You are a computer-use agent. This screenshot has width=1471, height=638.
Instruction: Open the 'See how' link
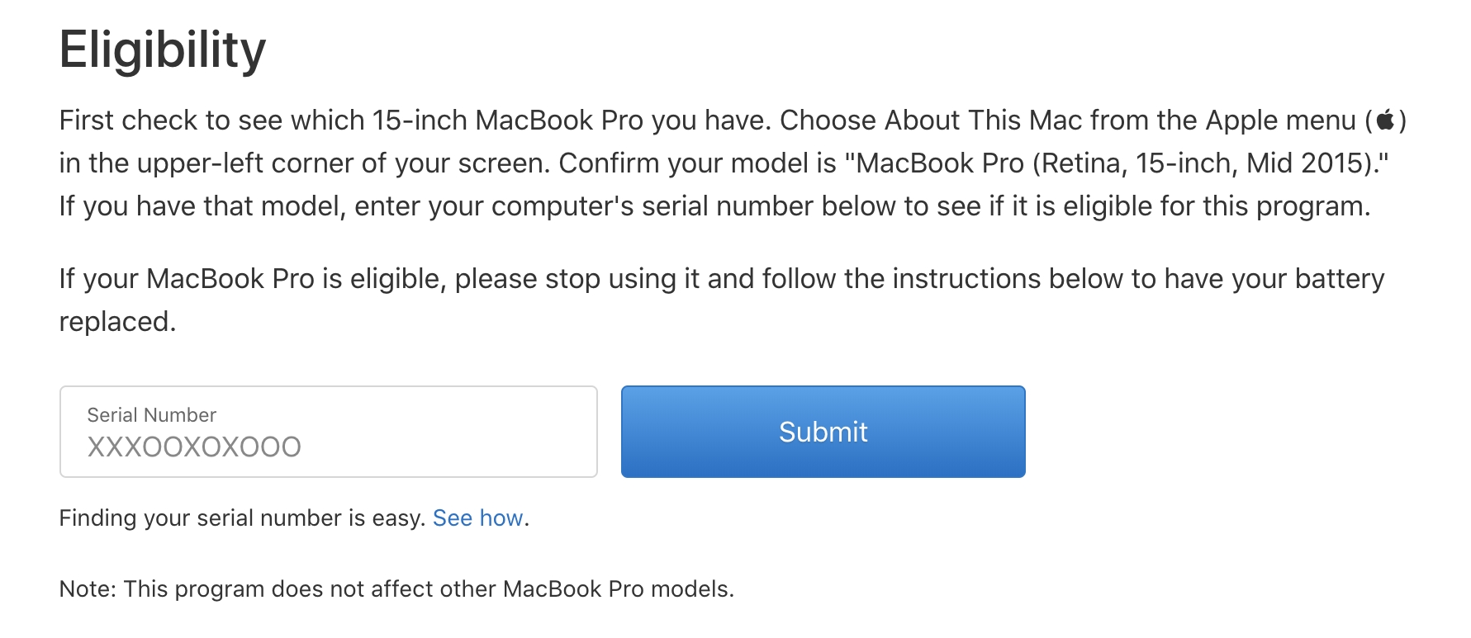click(477, 518)
